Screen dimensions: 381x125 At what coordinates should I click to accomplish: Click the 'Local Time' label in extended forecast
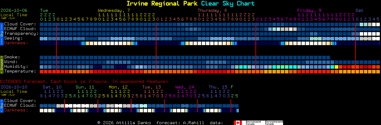[x=14, y=91]
